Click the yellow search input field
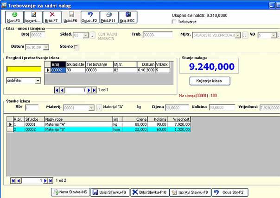This screenshot has width=280, height=198. (x=23, y=69)
